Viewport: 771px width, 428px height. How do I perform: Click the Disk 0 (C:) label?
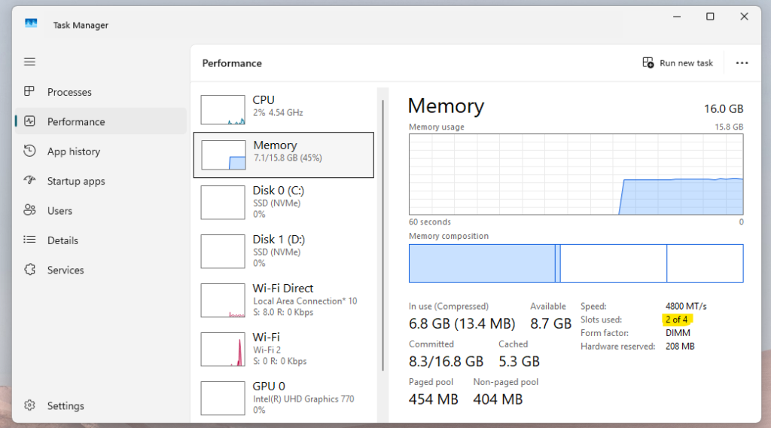click(x=279, y=191)
